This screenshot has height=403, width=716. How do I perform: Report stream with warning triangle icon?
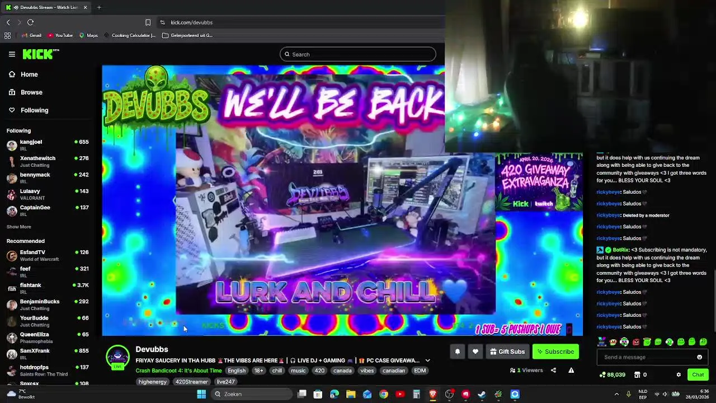point(571,370)
